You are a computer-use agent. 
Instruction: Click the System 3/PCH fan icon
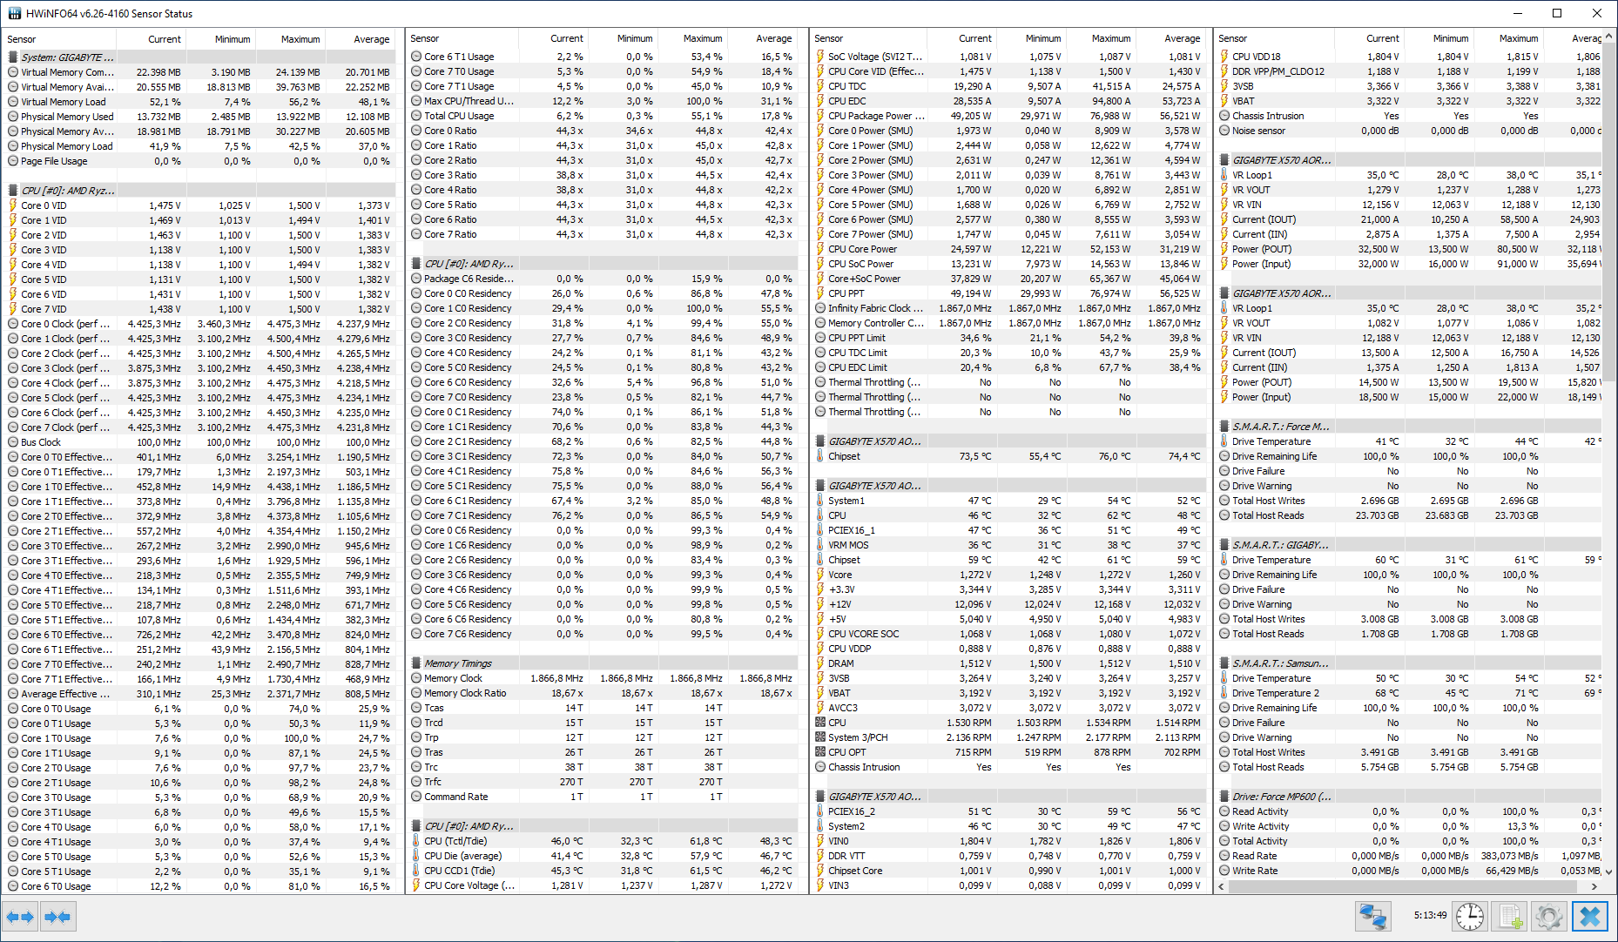pyautogui.click(x=820, y=737)
